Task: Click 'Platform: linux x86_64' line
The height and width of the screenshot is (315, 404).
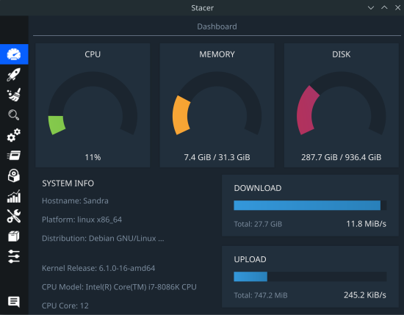Action: [x=82, y=220]
